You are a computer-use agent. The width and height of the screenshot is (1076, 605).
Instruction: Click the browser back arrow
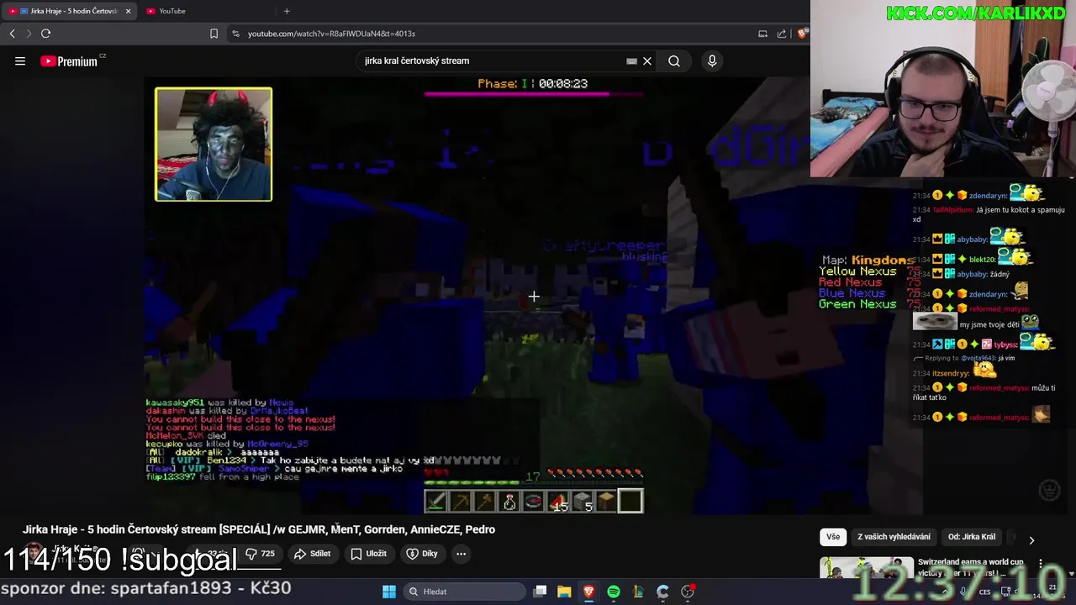(x=12, y=34)
